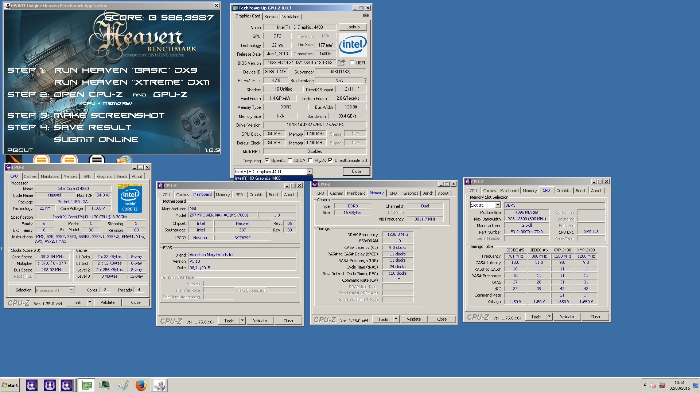
Task: Click the share BIOS arrow icon in GPU-Z
Action: tap(341, 63)
